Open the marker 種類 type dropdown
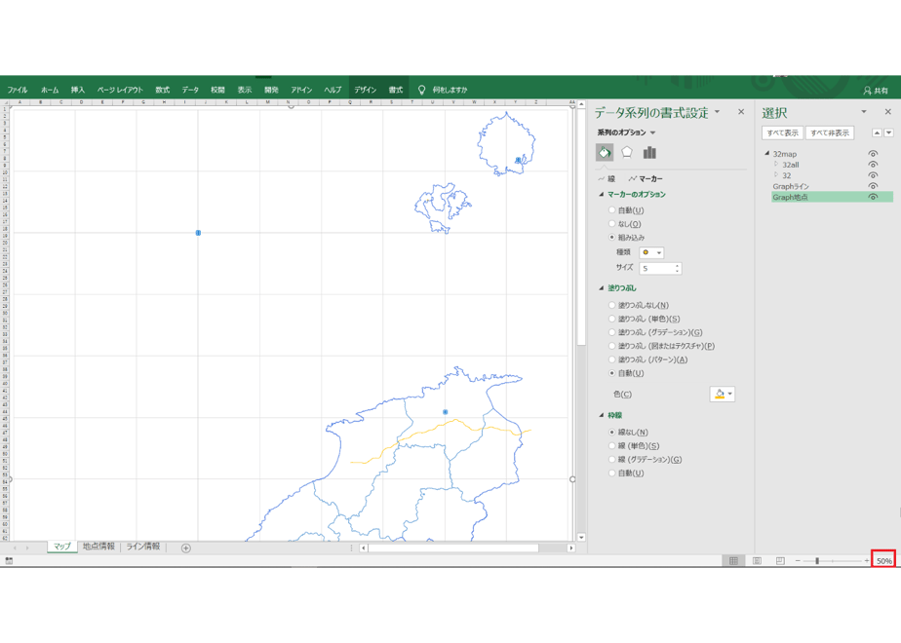901x643 pixels. [651, 252]
